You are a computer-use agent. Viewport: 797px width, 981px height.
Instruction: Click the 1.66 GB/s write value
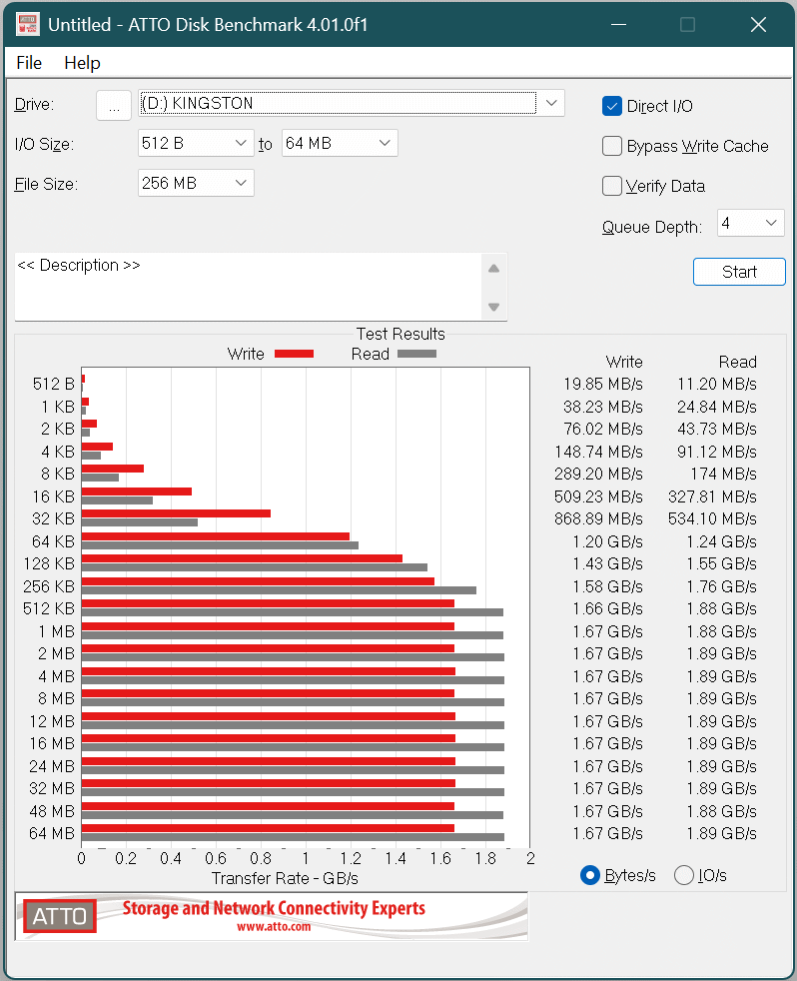[608, 608]
